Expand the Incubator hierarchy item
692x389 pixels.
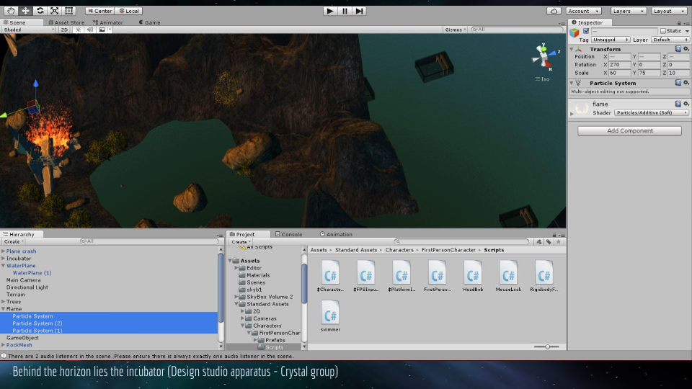(x=4, y=259)
